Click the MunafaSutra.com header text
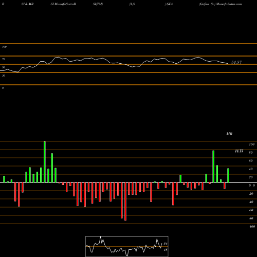The height and width of the screenshot is (257, 257). coord(229,4)
